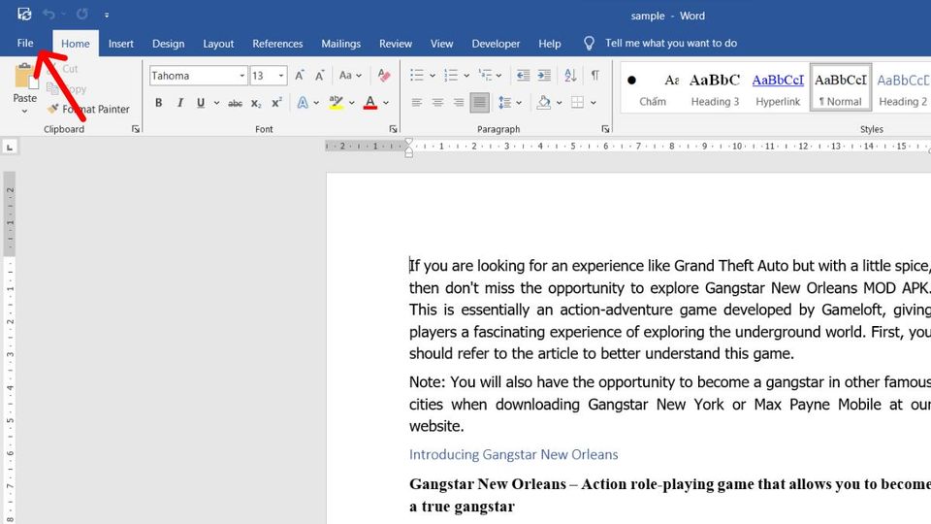Open the highlight color dropdown arrow

351,103
